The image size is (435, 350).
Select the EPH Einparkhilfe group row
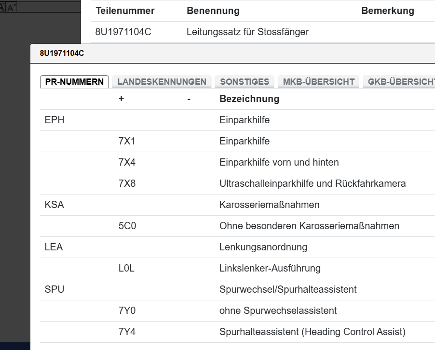(244, 120)
